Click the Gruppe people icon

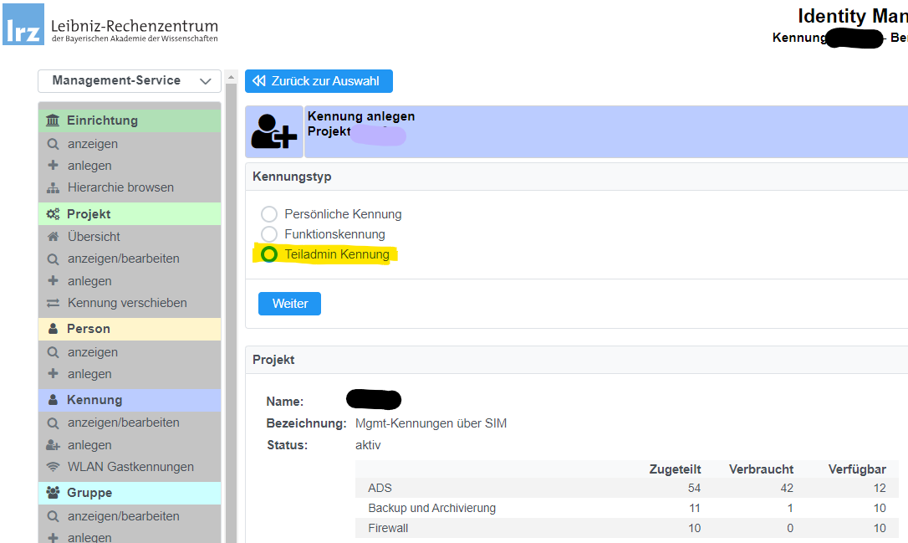click(x=54, y=493)
